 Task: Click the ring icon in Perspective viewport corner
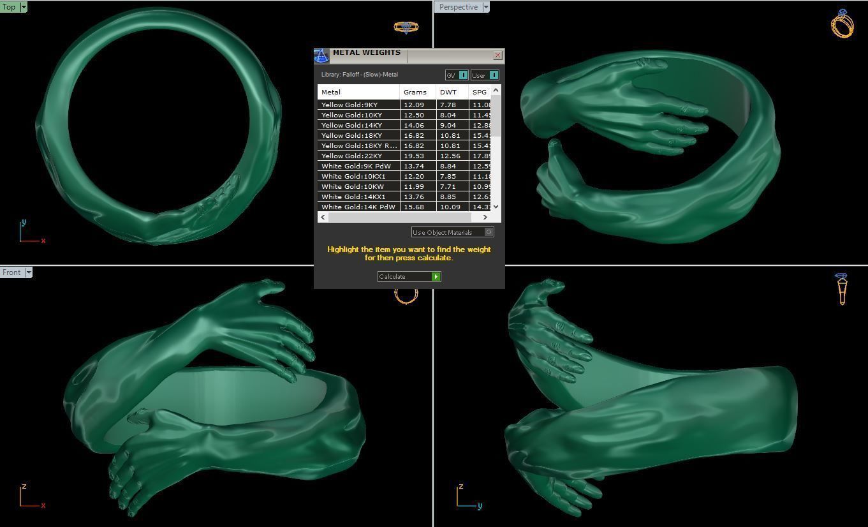pyautogui.click(x=842, y=24)
